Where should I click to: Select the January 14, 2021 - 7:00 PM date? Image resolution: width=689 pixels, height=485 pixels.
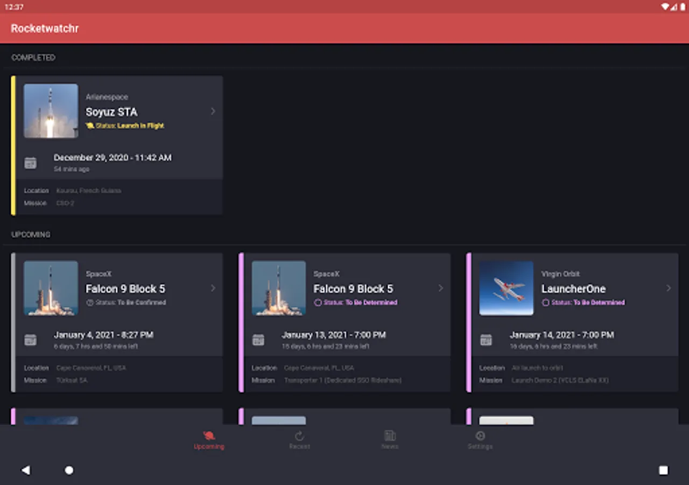(x=561, y=335)
